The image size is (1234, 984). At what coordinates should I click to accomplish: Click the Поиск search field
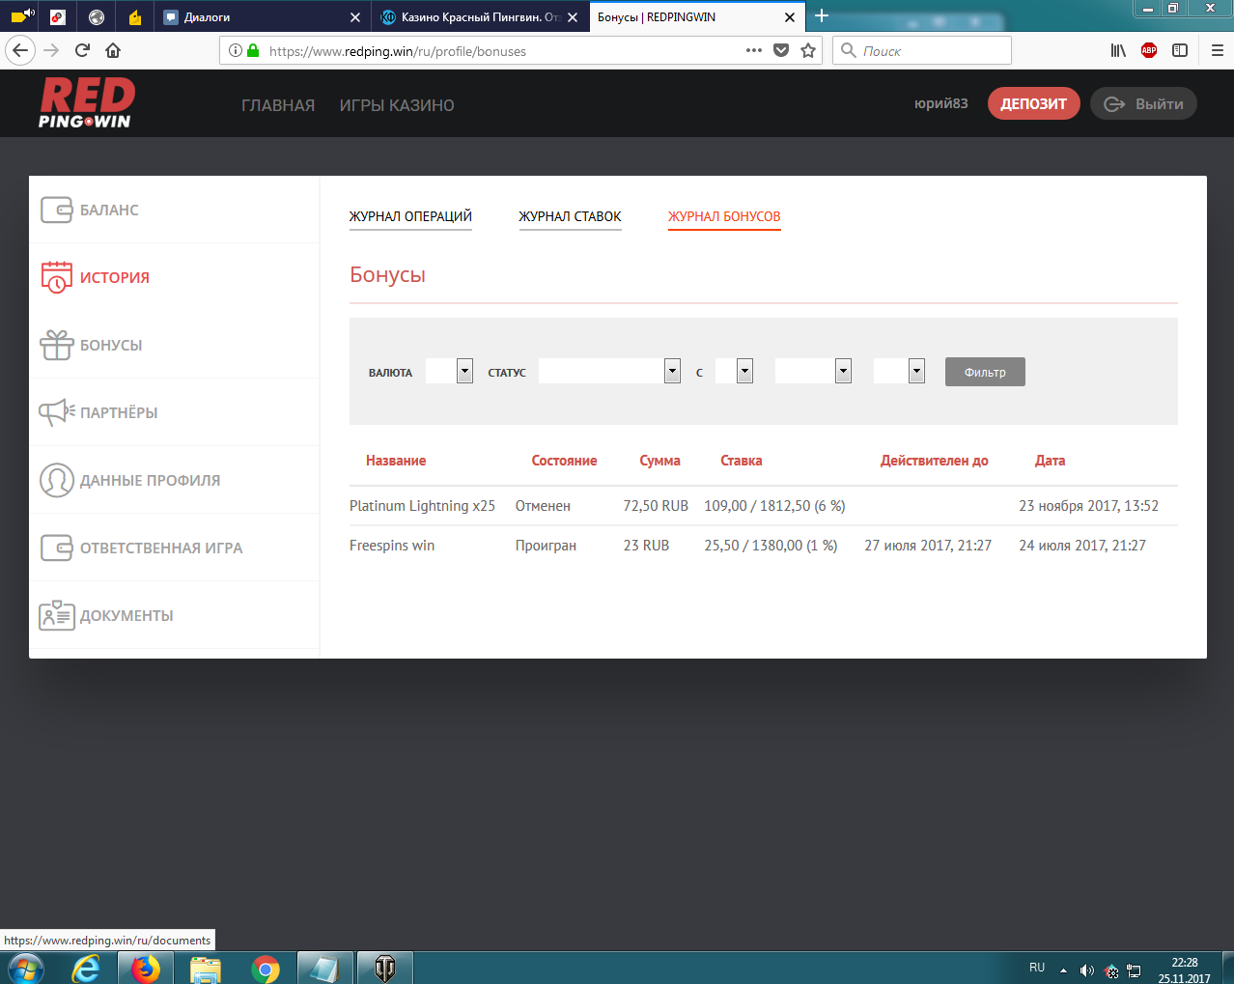tap(922, 51)
